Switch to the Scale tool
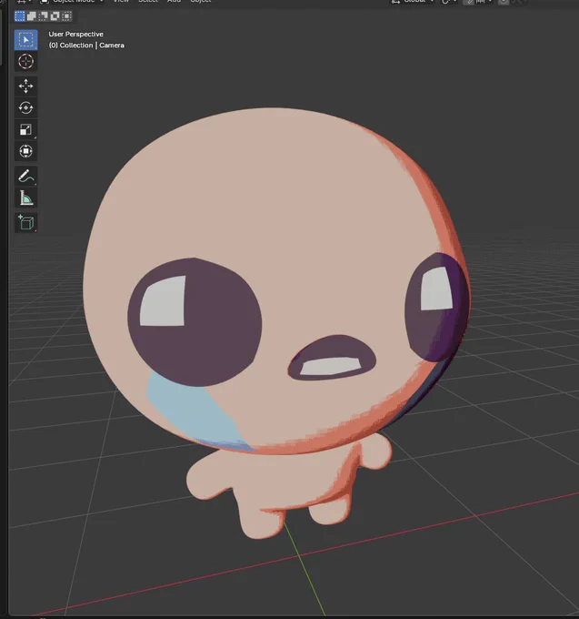 pos(26,129)
